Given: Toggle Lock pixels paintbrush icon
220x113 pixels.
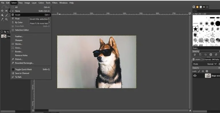Looking at the screenshot, I should 199,71.
